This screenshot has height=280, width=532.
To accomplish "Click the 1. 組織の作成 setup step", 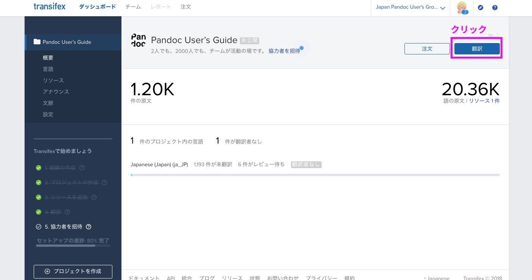I will [x=60, y=168].
